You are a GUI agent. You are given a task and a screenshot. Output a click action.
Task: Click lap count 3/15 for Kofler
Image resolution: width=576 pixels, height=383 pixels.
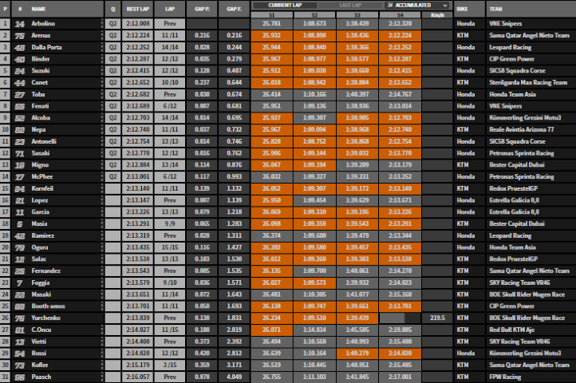pyautogui.click(x=170, y=365)
